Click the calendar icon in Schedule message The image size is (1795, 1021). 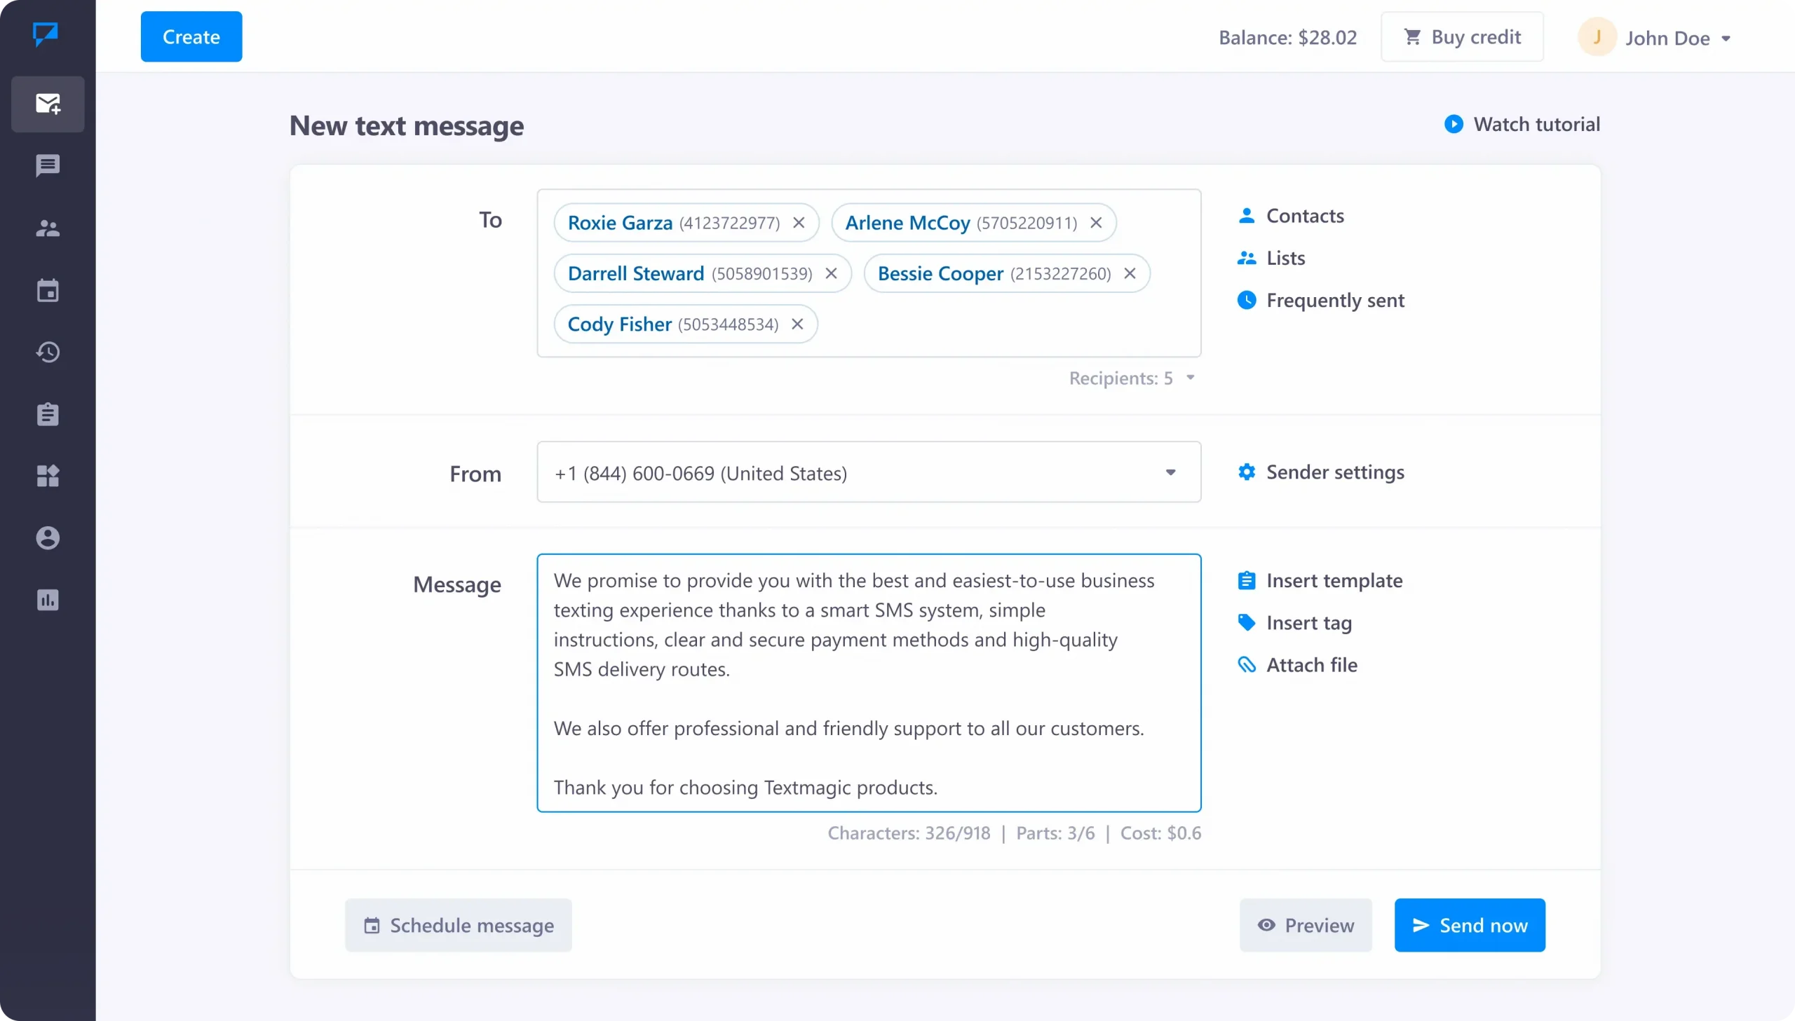click(x=372, y=926)
